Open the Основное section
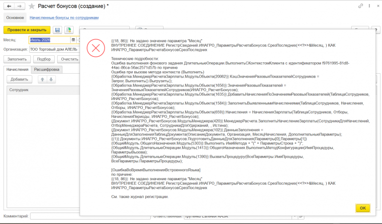 15,17
